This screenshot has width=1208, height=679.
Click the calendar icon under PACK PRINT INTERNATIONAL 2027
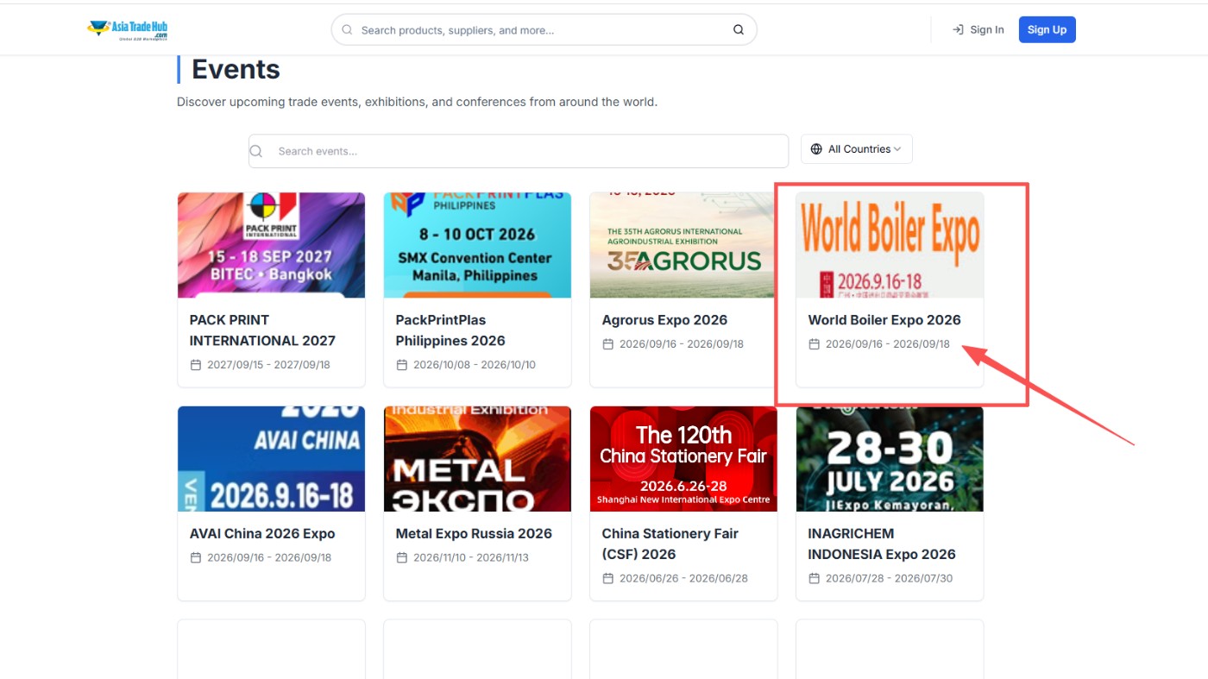click(196, 365)
